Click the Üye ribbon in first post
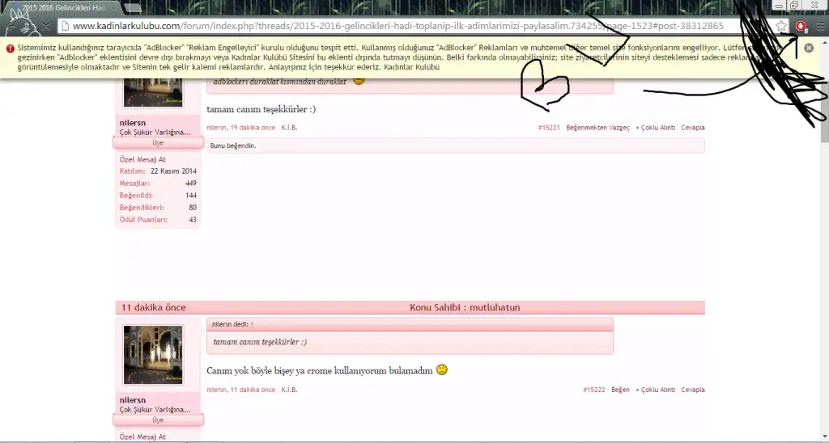Image resolution: width=829 pixels, height=443 pixels. coord(158,142)
